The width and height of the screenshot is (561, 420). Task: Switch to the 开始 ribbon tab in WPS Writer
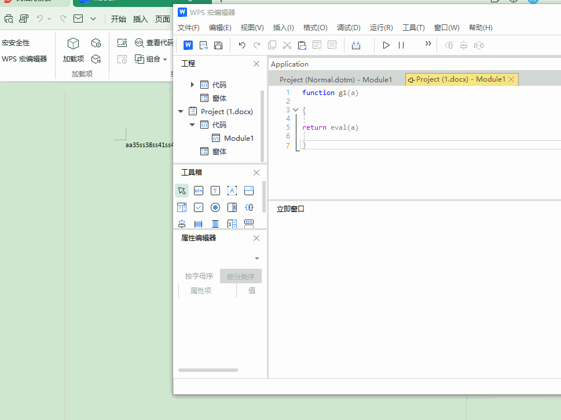coord(119,19)
